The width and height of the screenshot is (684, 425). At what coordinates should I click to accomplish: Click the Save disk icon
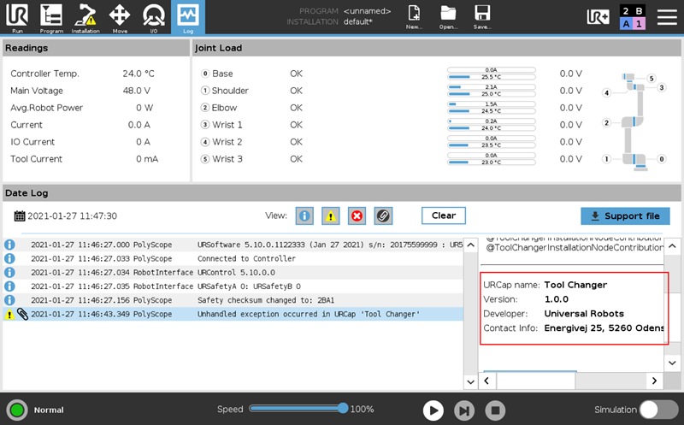click(482, 16)
